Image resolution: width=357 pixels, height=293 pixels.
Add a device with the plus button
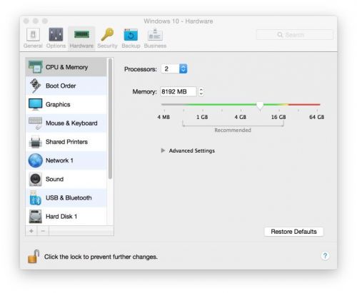(x=31, y=231)
